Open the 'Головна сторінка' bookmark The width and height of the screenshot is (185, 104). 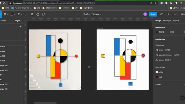click(x=21, y=8)
